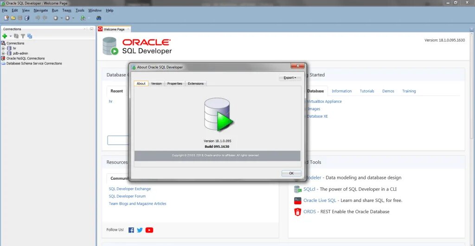Open the Team menu
475x246 pixels.
tap(67, 10)
